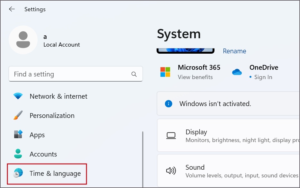Click the System page heading

[179, 34]
